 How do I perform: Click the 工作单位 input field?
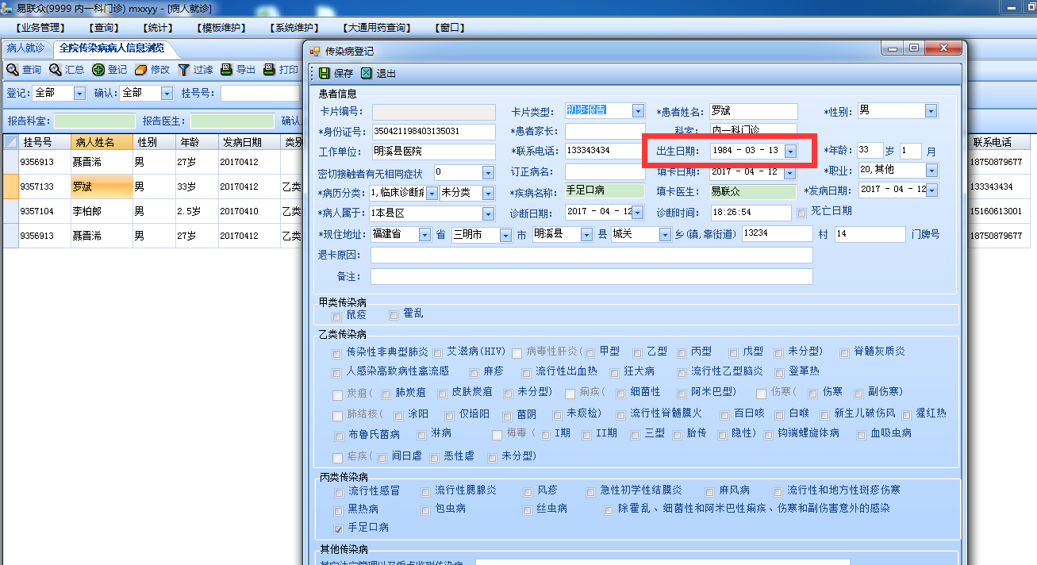click(433, 152)
